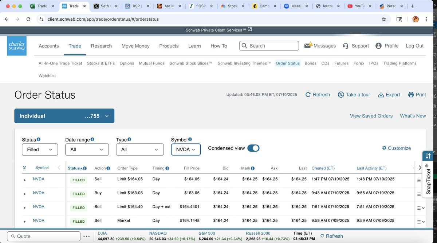The height and width of the screenshot is (243, 437).
Task: Open the Type filter dropdown
Action: pos(140,149)
